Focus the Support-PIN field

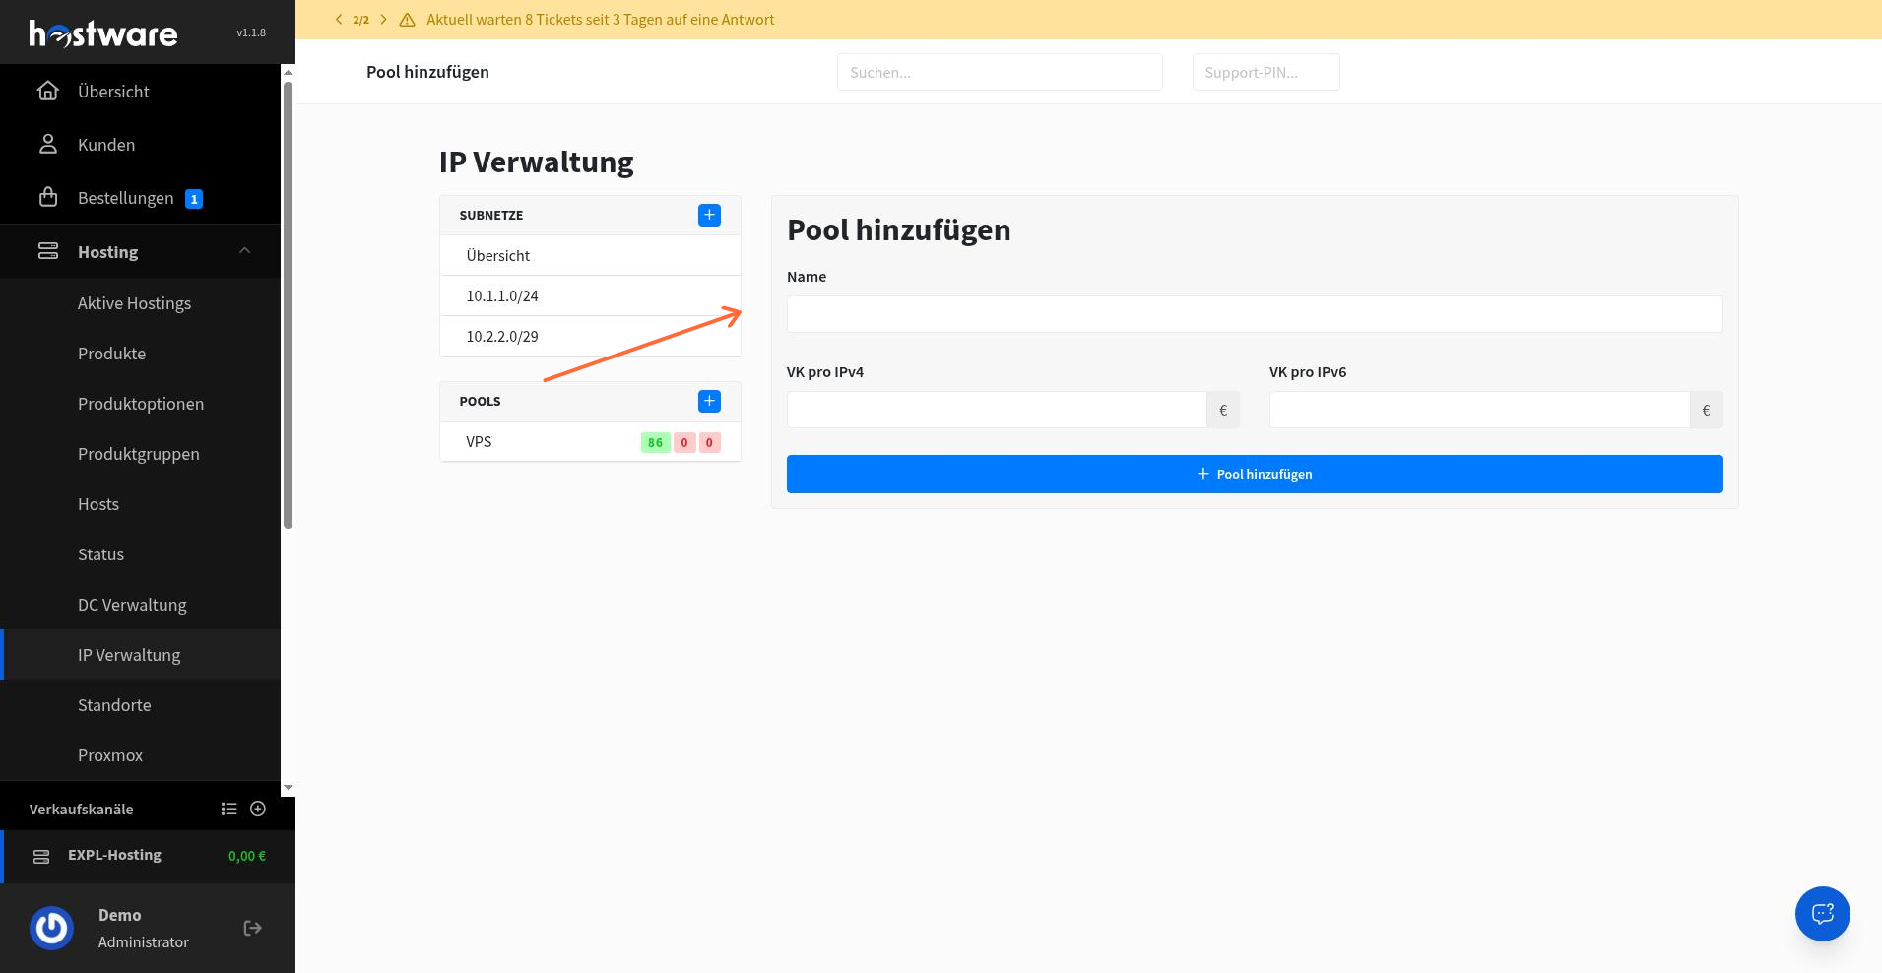[x=1265, y=72]
